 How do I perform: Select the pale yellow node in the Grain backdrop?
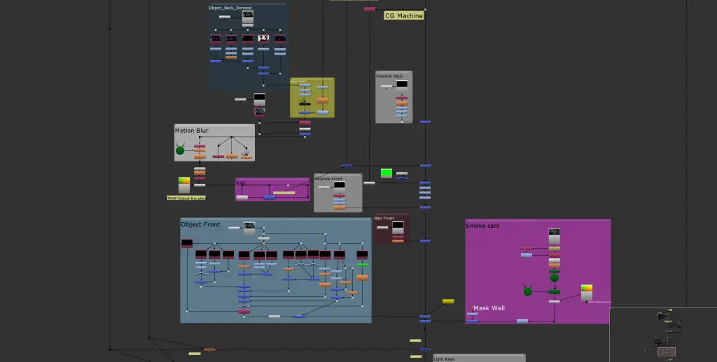[x=284, y=193]
